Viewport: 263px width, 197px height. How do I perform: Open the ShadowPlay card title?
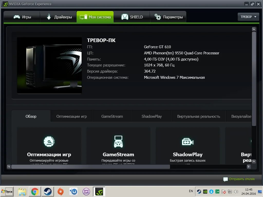coord(188,154)
